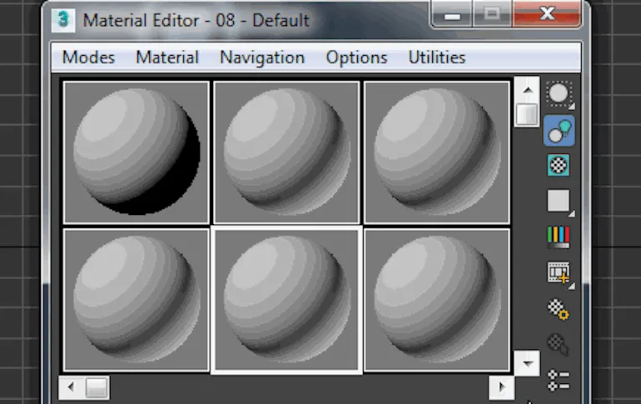Select the top-right sample sphere slot
The height and width of the screenshot is (404, 641).
point(436,152)
